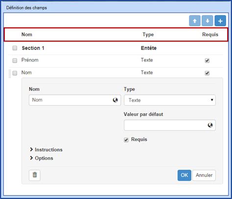The width and height of the screenshot is (232, 199).
Task: Click the move up arrow button
Action: click(195, 21)
